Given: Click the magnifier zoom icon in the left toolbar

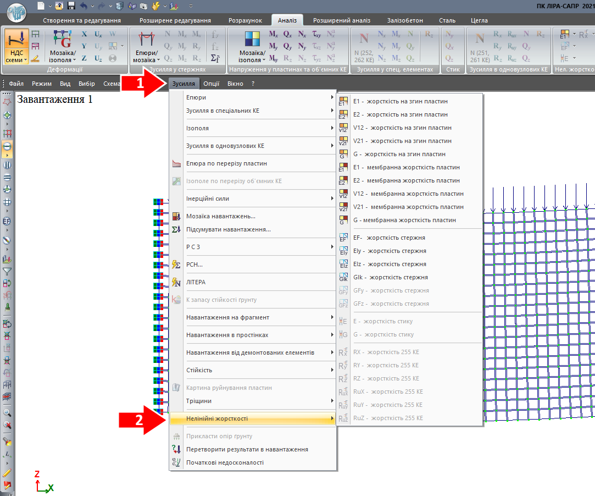Looking at the screenshot, I should pos(8,412).
